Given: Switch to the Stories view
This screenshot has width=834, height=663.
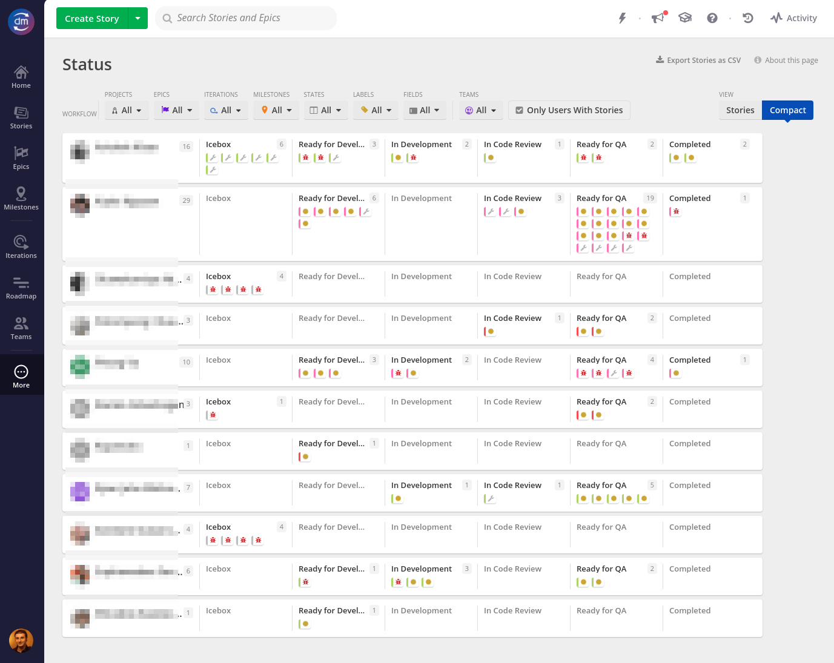Looking at the screenshot, I should 740,110.
